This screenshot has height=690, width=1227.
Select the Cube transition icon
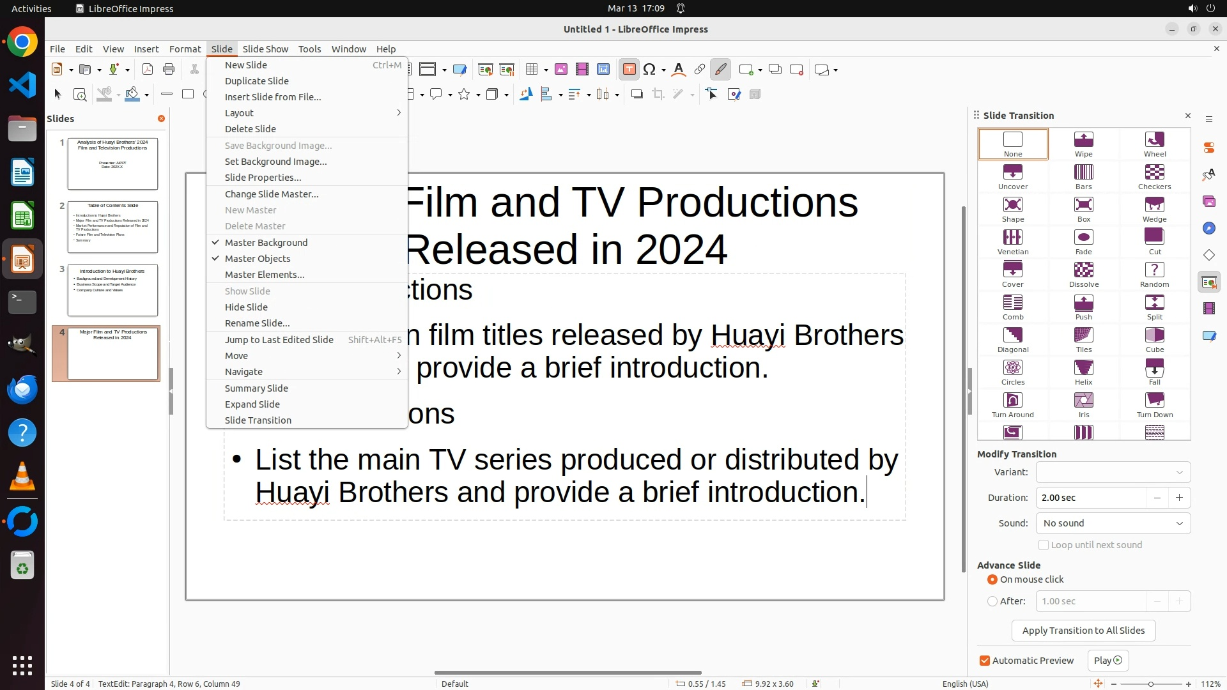1154,339
